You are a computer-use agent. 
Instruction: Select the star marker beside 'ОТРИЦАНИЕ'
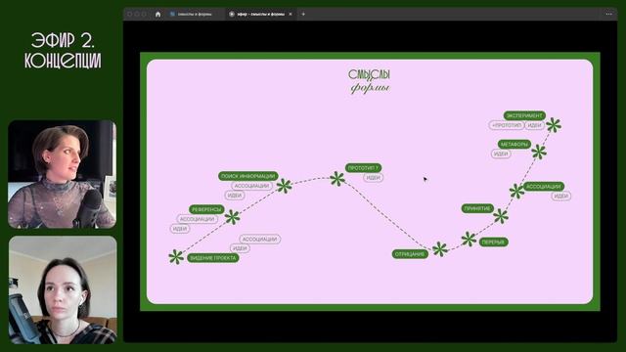[x=440, y=249]
